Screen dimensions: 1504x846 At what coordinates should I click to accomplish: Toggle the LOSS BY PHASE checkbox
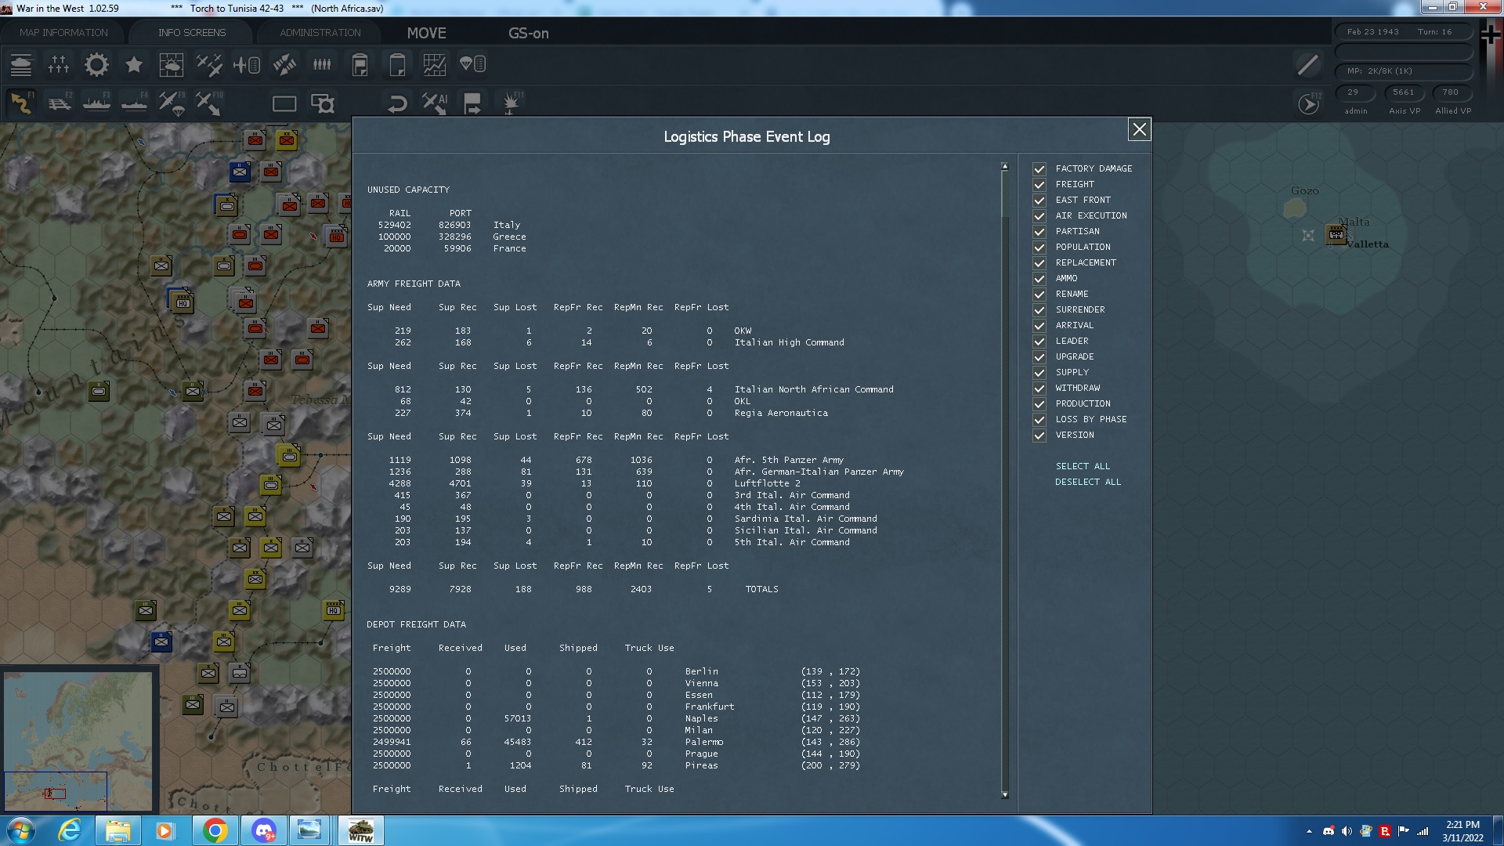click(1039, 420)
